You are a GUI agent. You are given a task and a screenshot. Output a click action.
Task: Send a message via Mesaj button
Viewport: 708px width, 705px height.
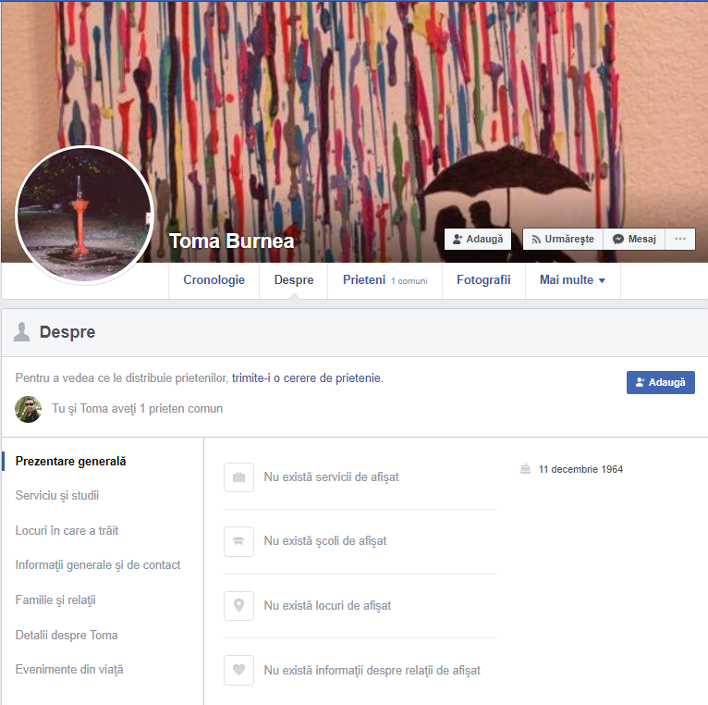tap(634, 239)
